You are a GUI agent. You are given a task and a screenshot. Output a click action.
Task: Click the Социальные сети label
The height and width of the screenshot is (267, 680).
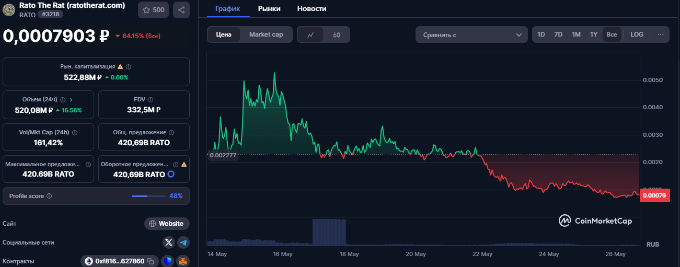[x=28, y=242]
